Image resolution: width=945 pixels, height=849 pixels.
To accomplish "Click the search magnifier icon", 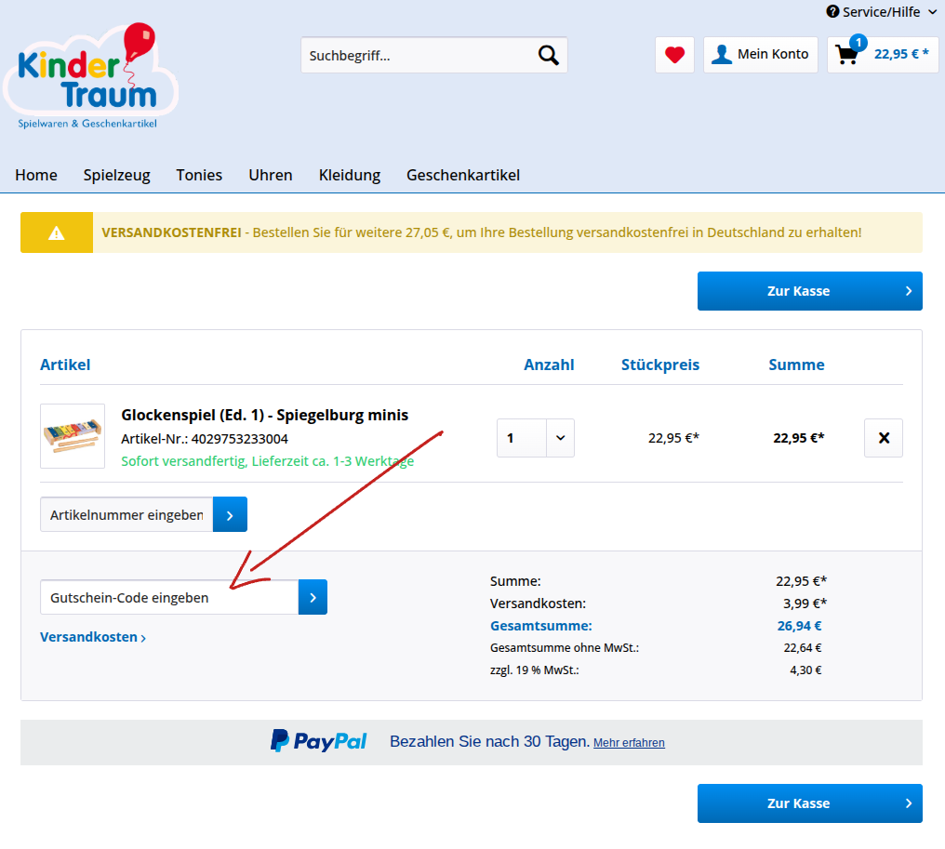I will pos(549,56).
